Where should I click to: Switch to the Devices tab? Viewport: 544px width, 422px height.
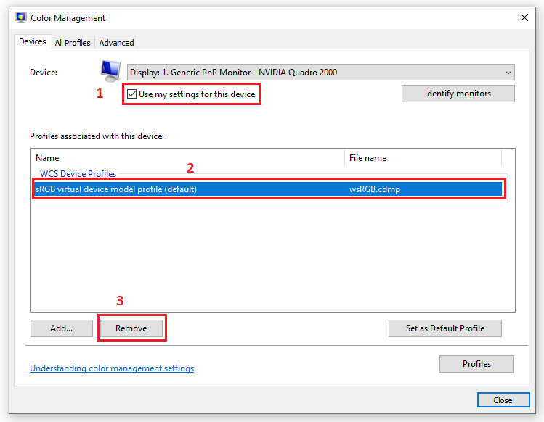[33, 42]
